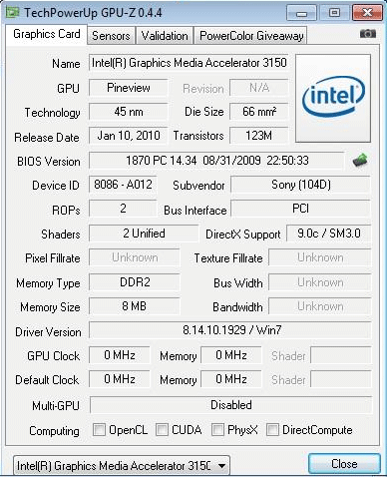Minimize the GPU-Z window

301,13
